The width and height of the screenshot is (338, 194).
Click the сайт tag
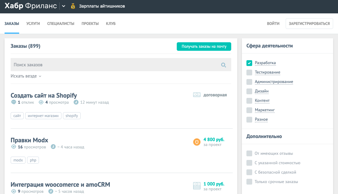pyautogui.click(x=17, y=116)
